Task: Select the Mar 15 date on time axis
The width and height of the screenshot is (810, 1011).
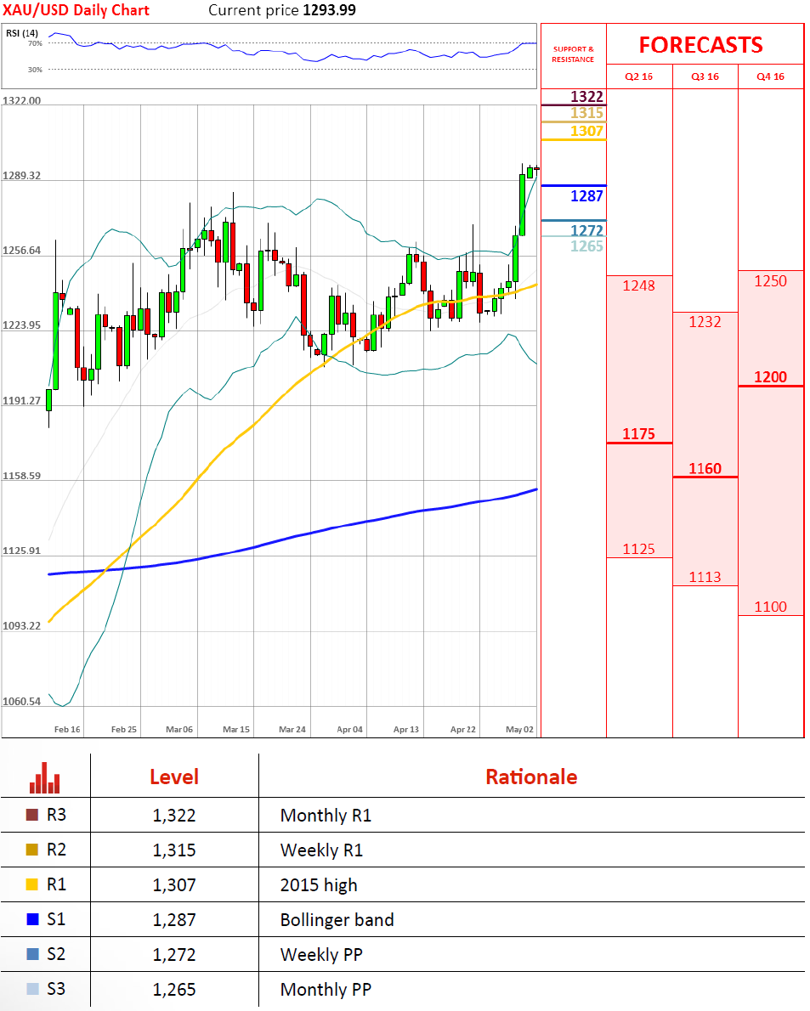Action: (x=235, y=730)
